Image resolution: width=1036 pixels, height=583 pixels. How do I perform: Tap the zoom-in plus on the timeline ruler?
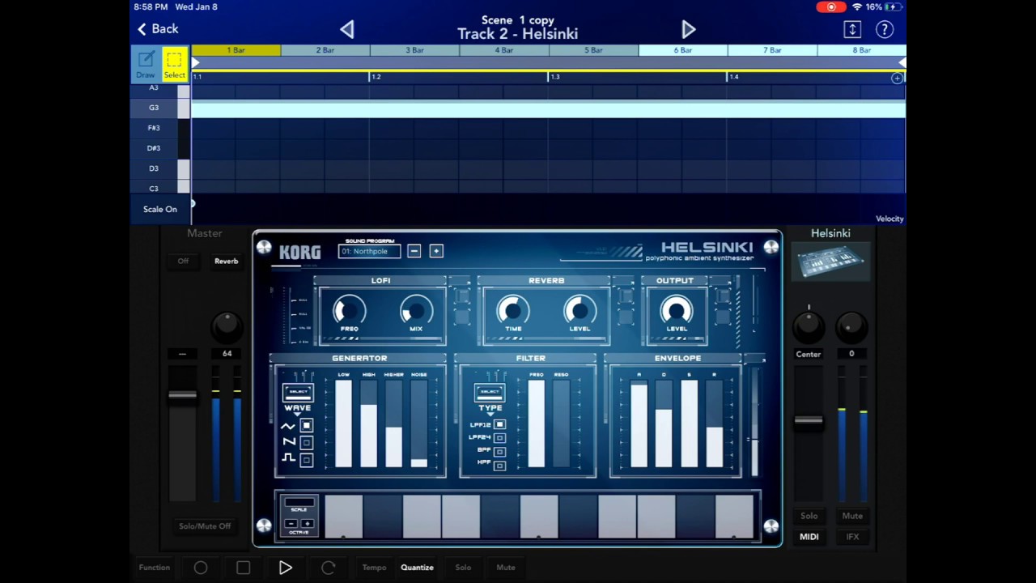[x=897, y=78]
